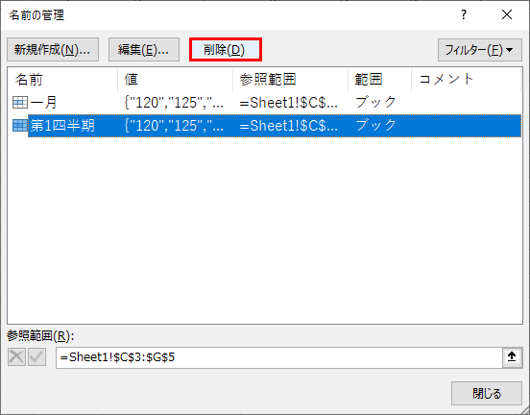Image resolution: width=530 pixels, height=415 pixels.
Task: Click the table icon beside 第1四半期
Action: click(x=20, y=126)
